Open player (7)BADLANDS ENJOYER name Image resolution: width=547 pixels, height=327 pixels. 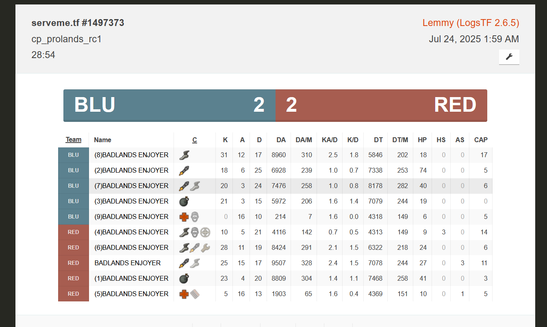(x=131, y=186)
